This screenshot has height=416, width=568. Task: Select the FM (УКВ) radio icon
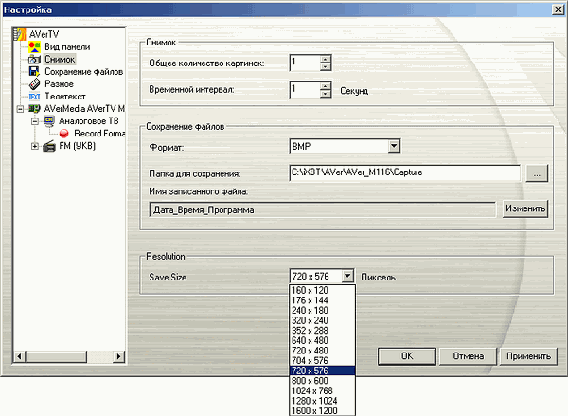(49, 146)
